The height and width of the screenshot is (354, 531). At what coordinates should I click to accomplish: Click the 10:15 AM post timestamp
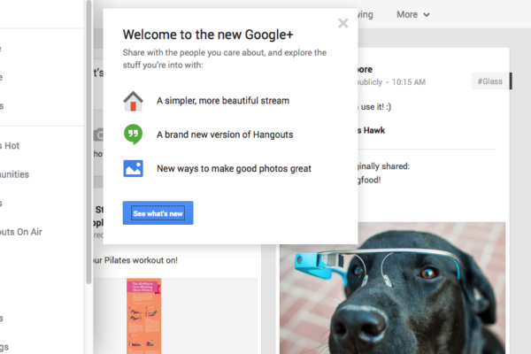409,82
